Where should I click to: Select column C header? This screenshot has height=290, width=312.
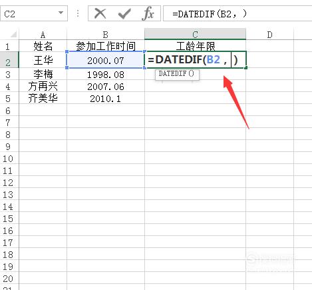click(195, 34)
